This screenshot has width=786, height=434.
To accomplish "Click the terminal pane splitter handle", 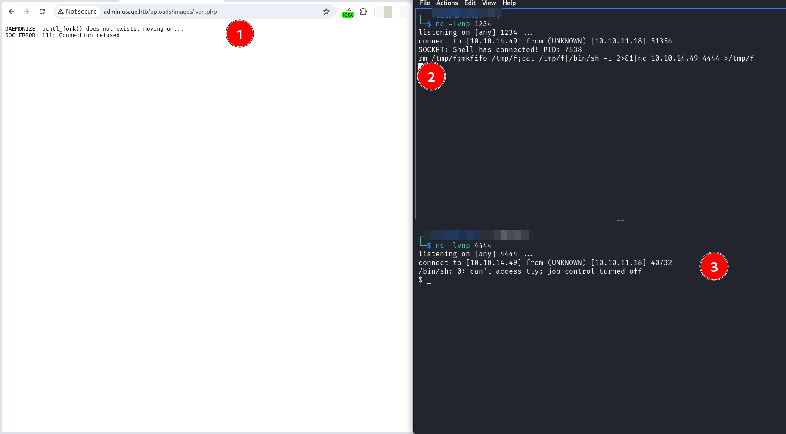I will pyautogui.click(x=620, y=220).
